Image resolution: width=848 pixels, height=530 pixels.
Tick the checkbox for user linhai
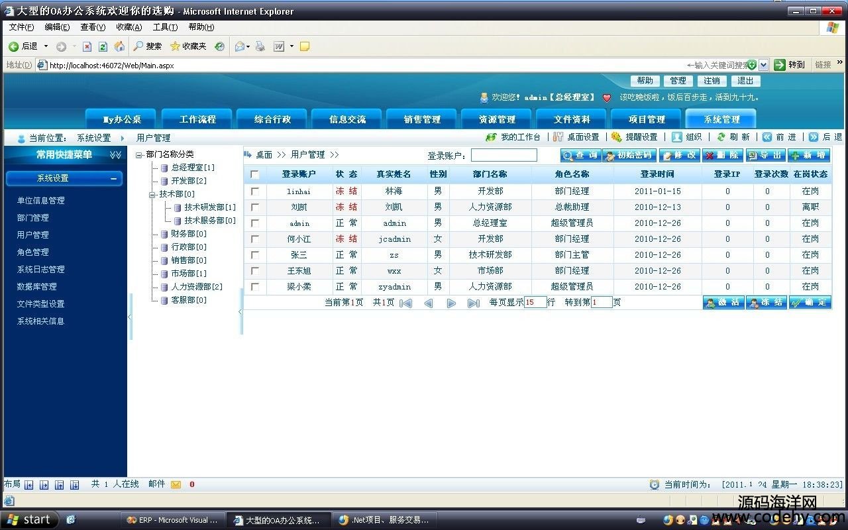[x=254, y=191]
